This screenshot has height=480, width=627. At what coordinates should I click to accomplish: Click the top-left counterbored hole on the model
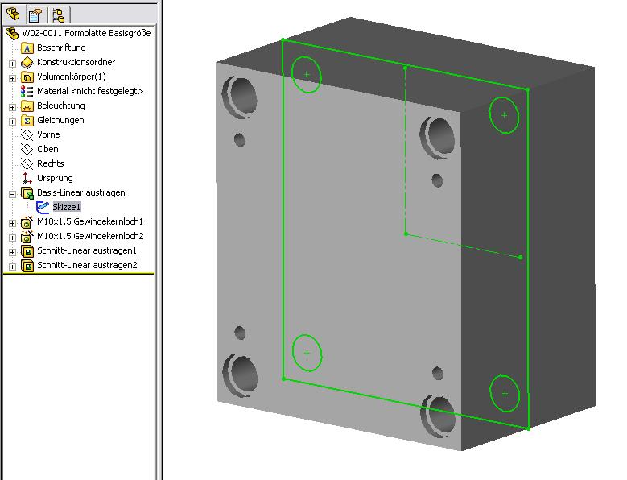coord(241,97)
